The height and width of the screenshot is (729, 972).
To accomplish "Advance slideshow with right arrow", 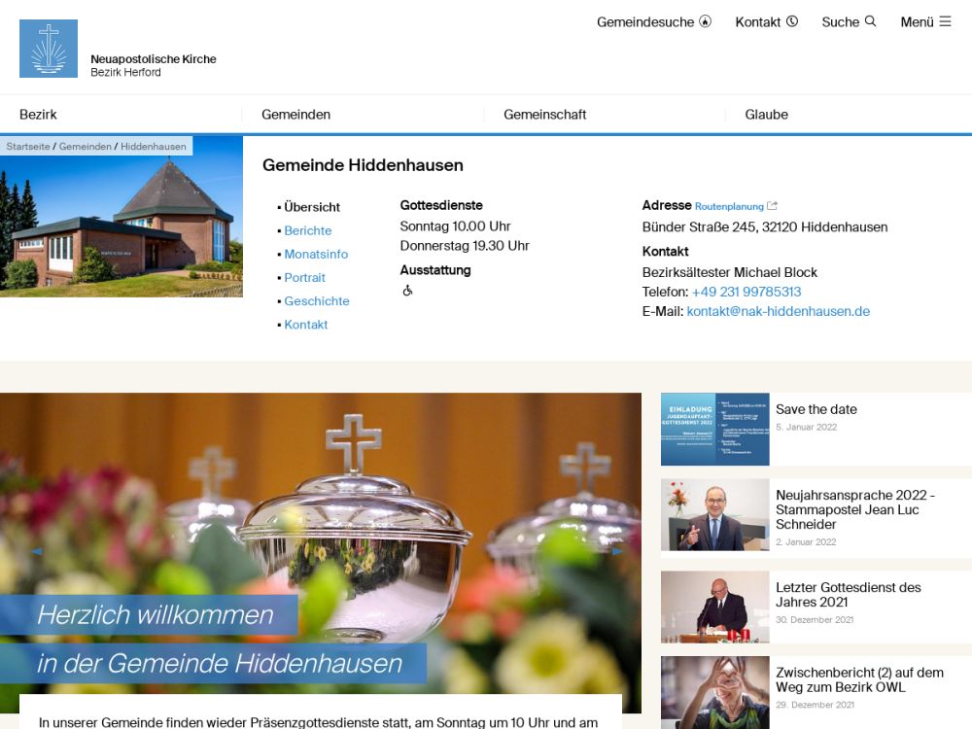I will (617, 551).
